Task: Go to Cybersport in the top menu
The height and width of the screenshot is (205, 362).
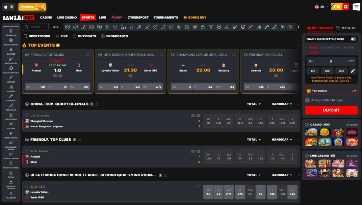Action: tap(138, 17)
